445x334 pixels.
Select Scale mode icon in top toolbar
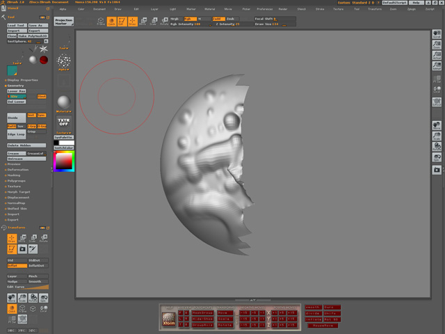(153, 22)
